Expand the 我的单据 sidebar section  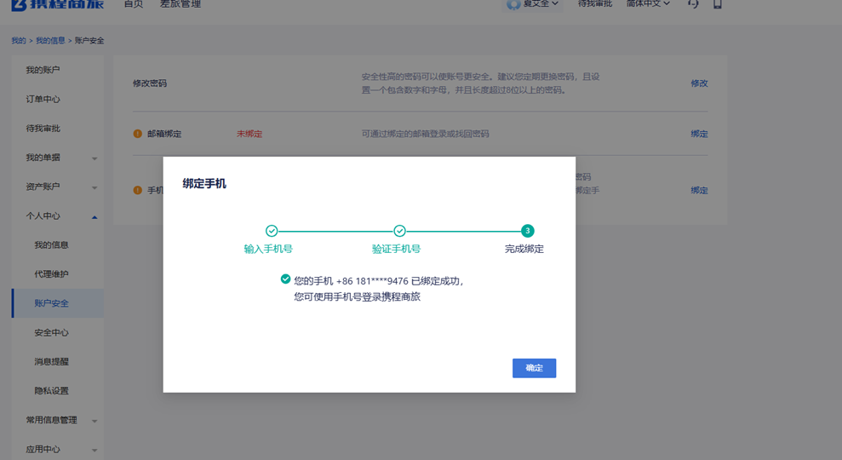point(95,158)
